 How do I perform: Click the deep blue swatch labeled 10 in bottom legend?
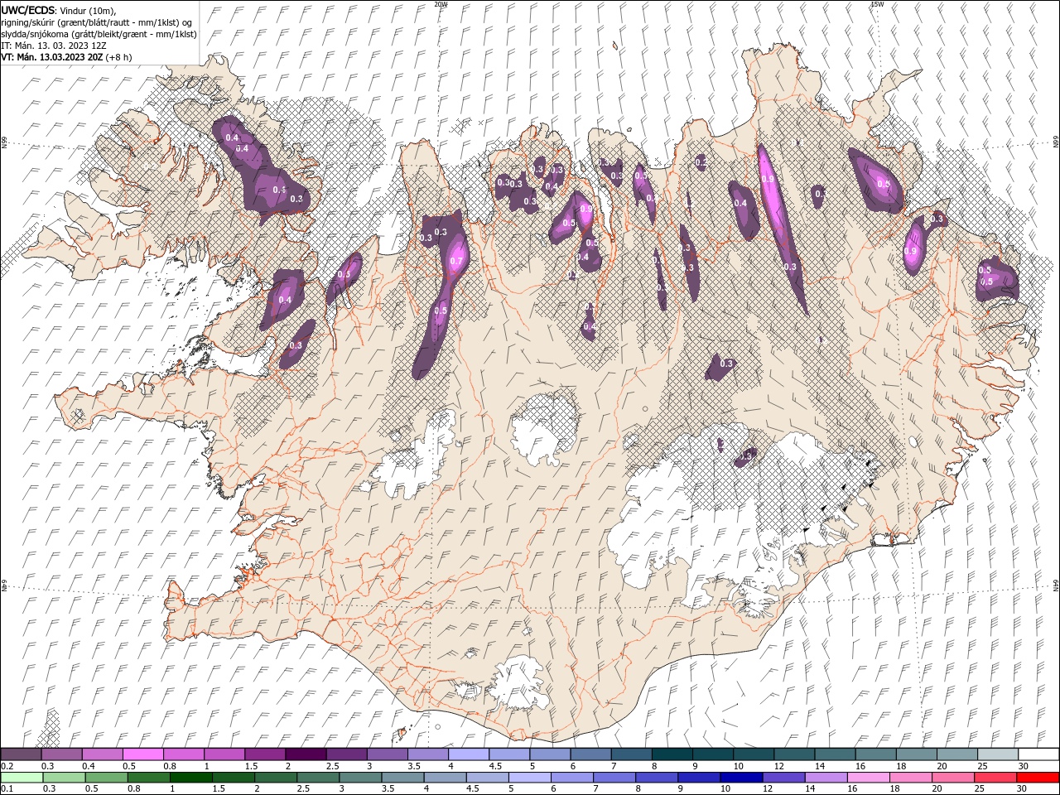click(x=741, y=778)
